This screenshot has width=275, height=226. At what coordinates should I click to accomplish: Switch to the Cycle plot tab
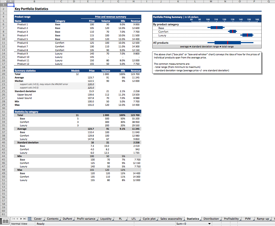[x=149, y=219]
